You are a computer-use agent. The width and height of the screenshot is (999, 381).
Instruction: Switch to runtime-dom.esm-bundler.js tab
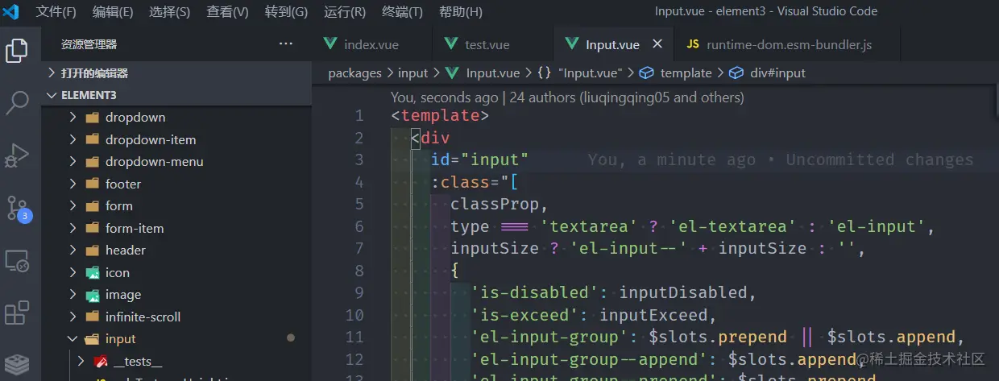click(x=787, y=44)
